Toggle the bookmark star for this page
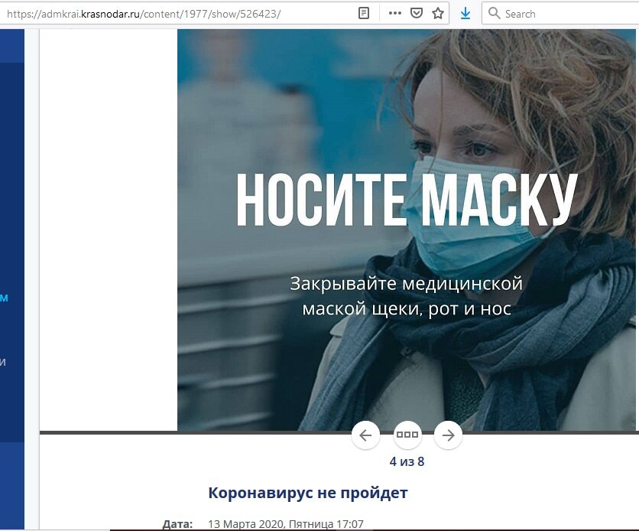 [x=437, y=12]
